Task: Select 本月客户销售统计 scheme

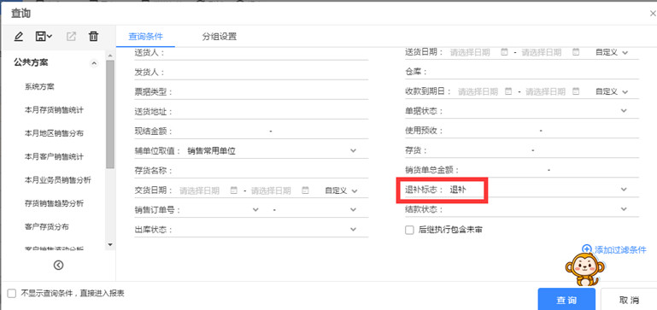Action: point(54,156)
